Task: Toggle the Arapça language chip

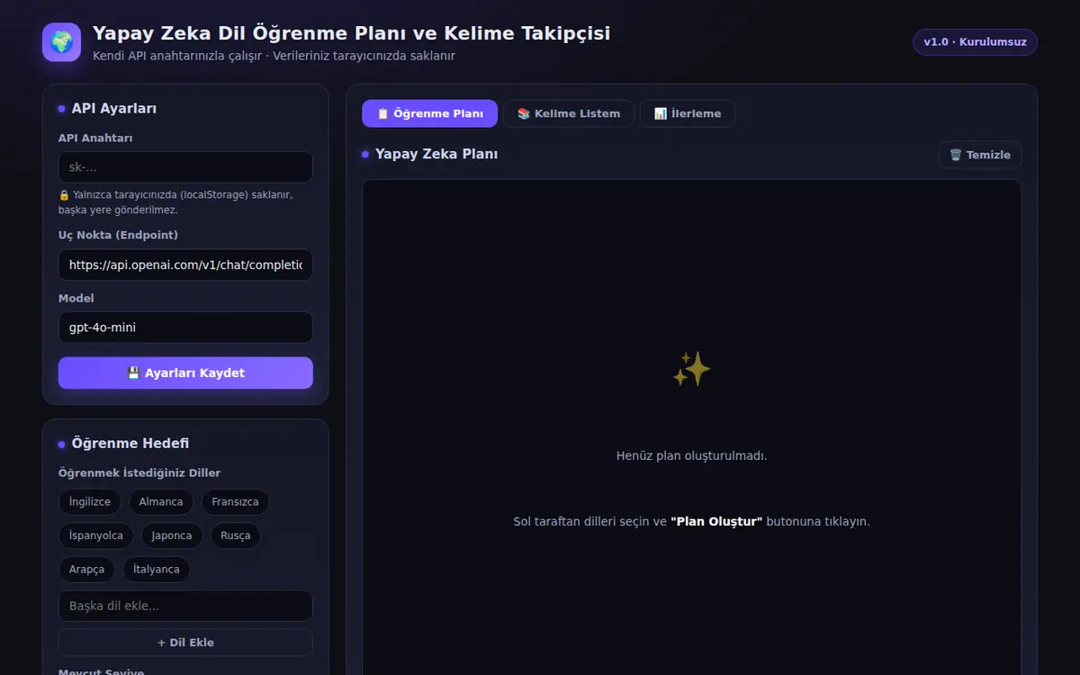Action: click(87, 569)
